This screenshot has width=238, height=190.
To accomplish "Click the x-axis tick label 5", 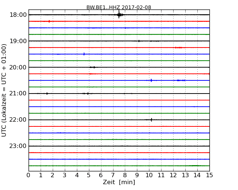I will point(89,175).
